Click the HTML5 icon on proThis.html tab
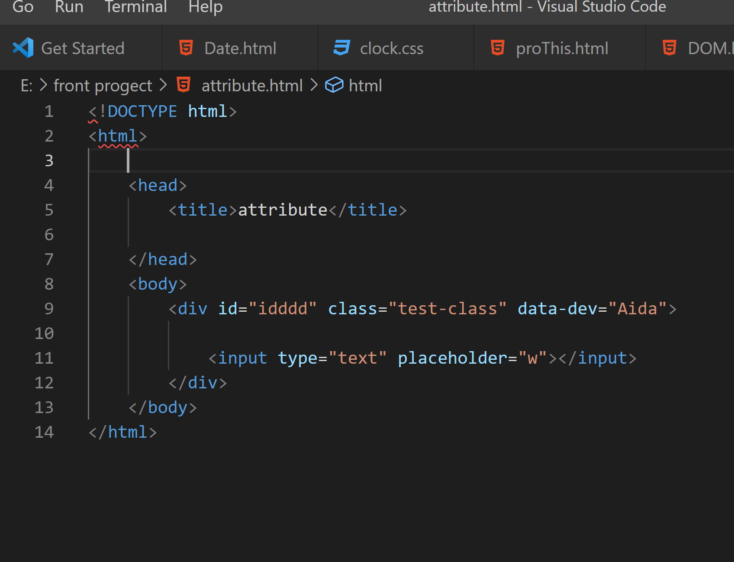 click(498, 48)
